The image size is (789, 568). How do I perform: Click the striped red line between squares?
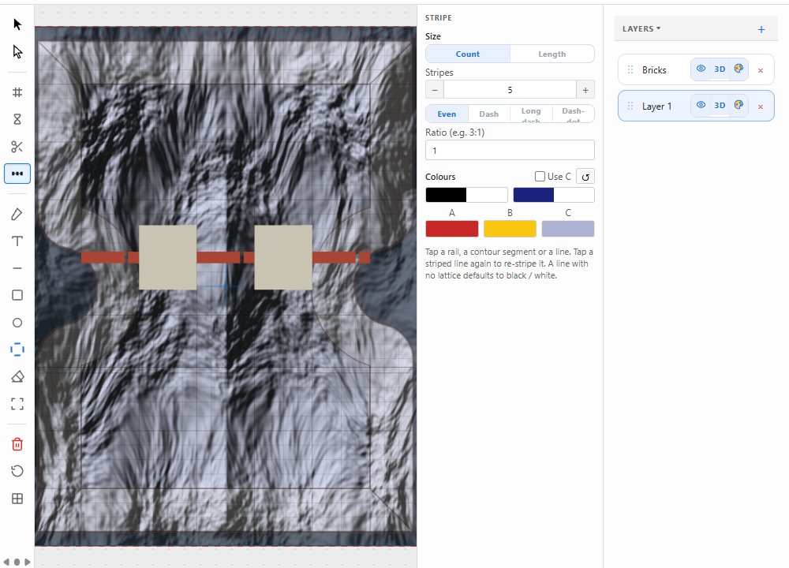[226, 258]
